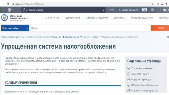Click the phone handset icon

pyautogui.click(x=120, y=10)
